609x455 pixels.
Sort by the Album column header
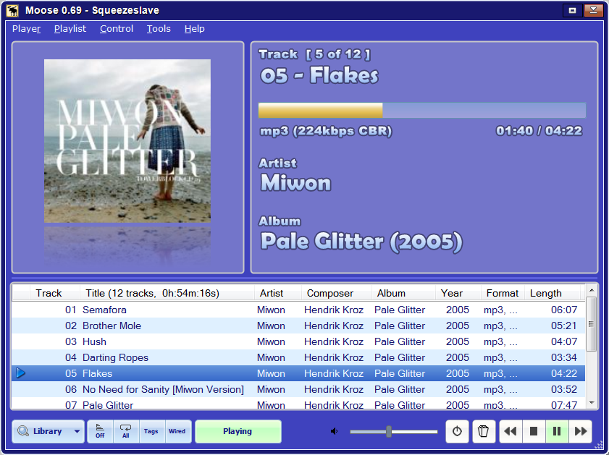click(403, 293)
